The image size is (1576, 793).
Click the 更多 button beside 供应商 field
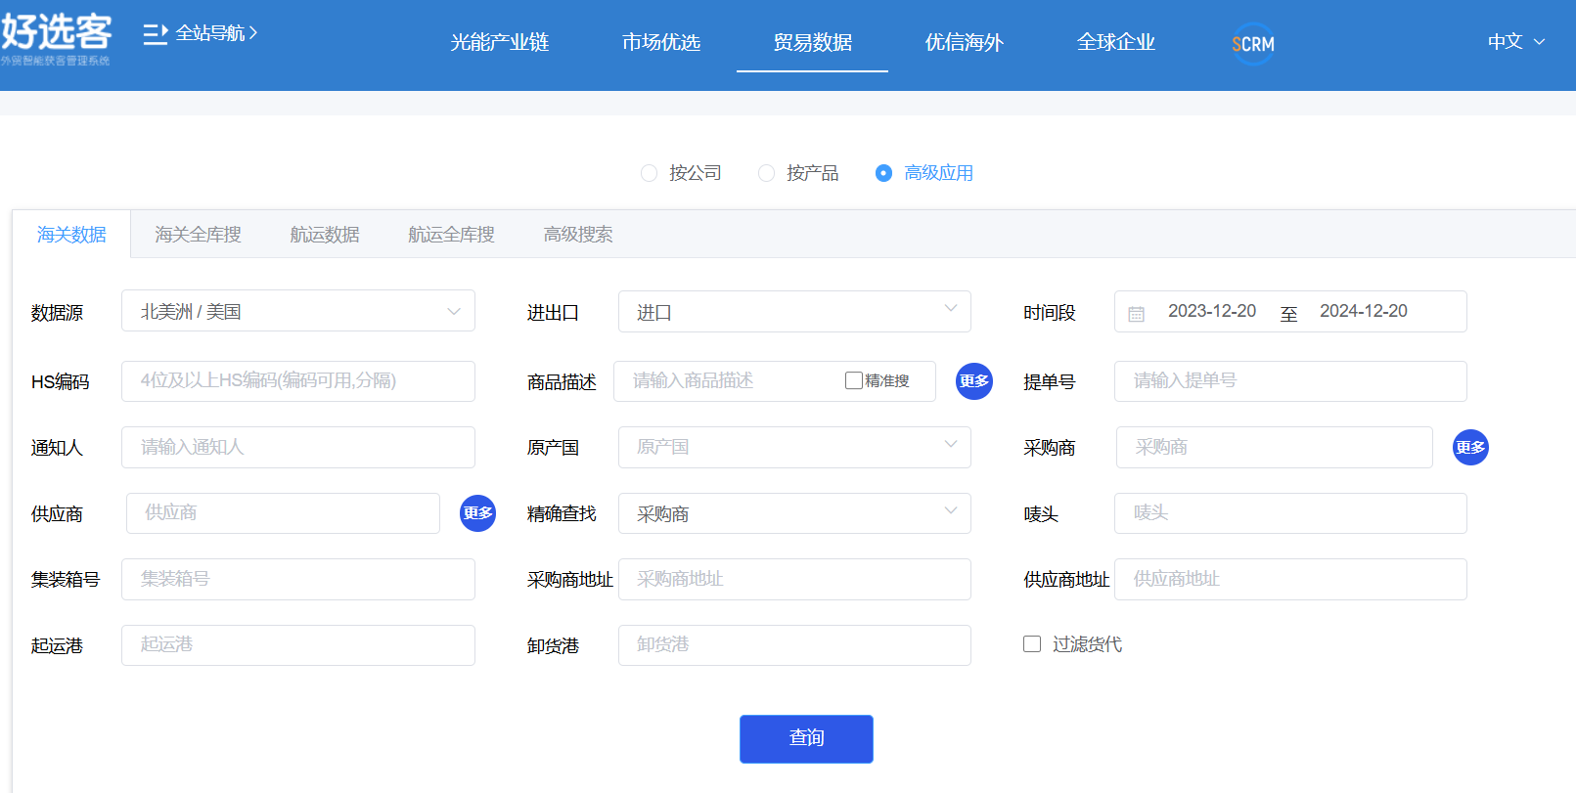point(477,513)
